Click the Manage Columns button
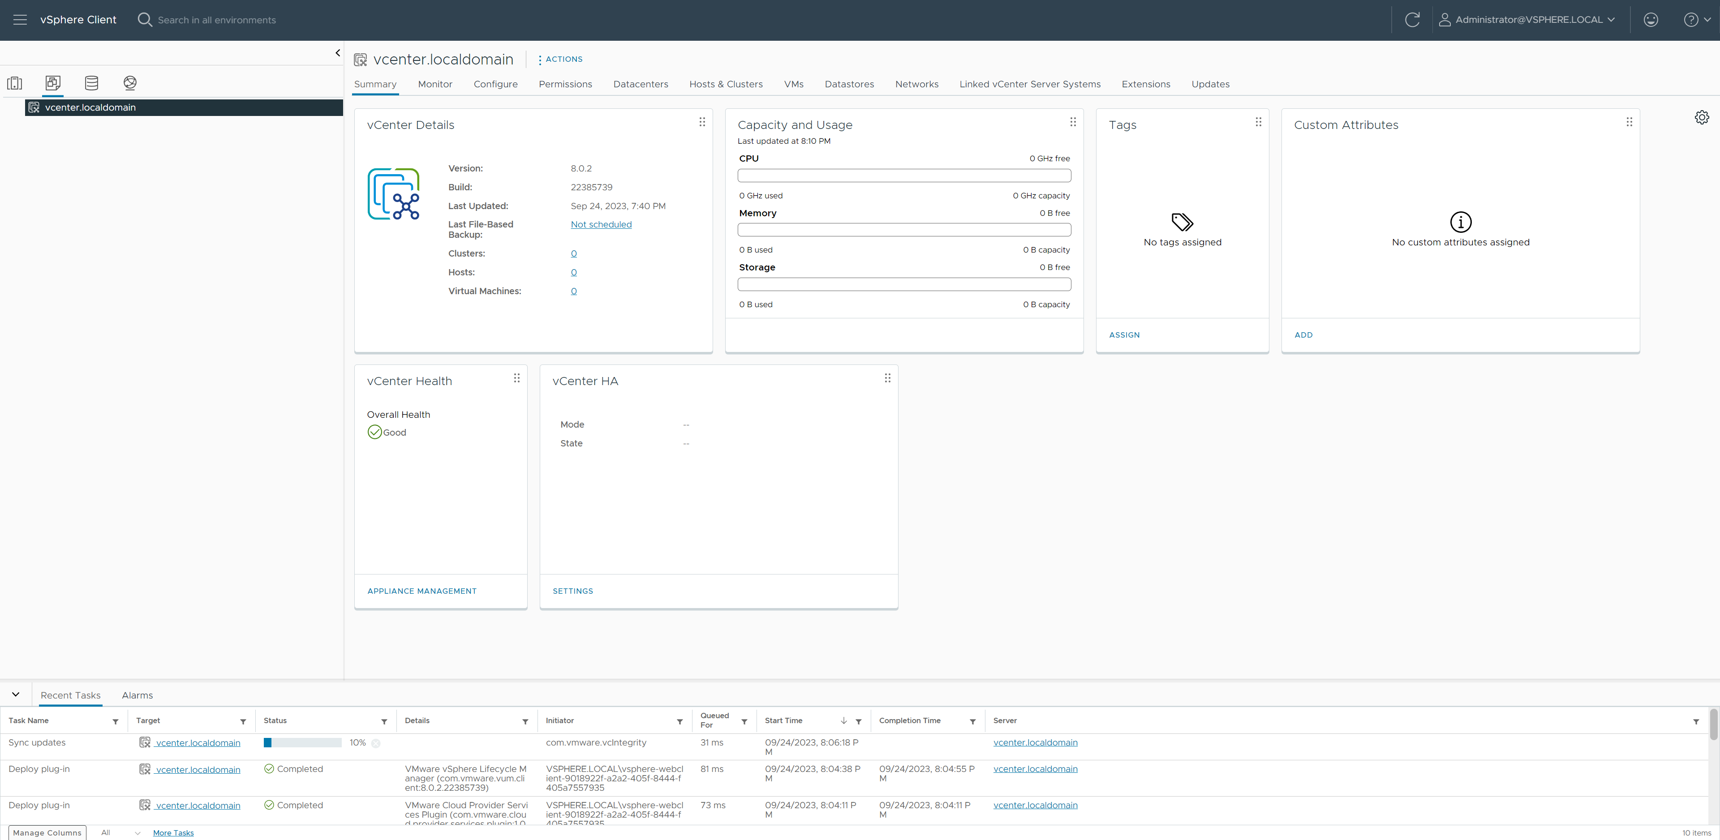1720x840 pixels. [x=47, y=833]
